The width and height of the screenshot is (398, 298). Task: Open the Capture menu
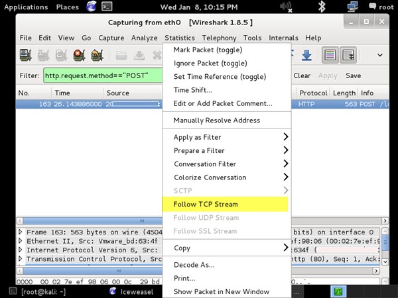click(111, 38)
